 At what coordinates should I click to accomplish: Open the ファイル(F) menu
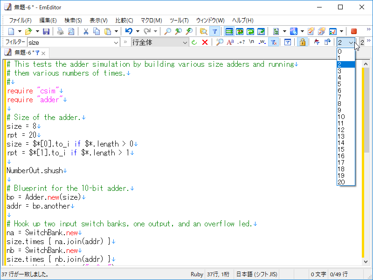20,21
